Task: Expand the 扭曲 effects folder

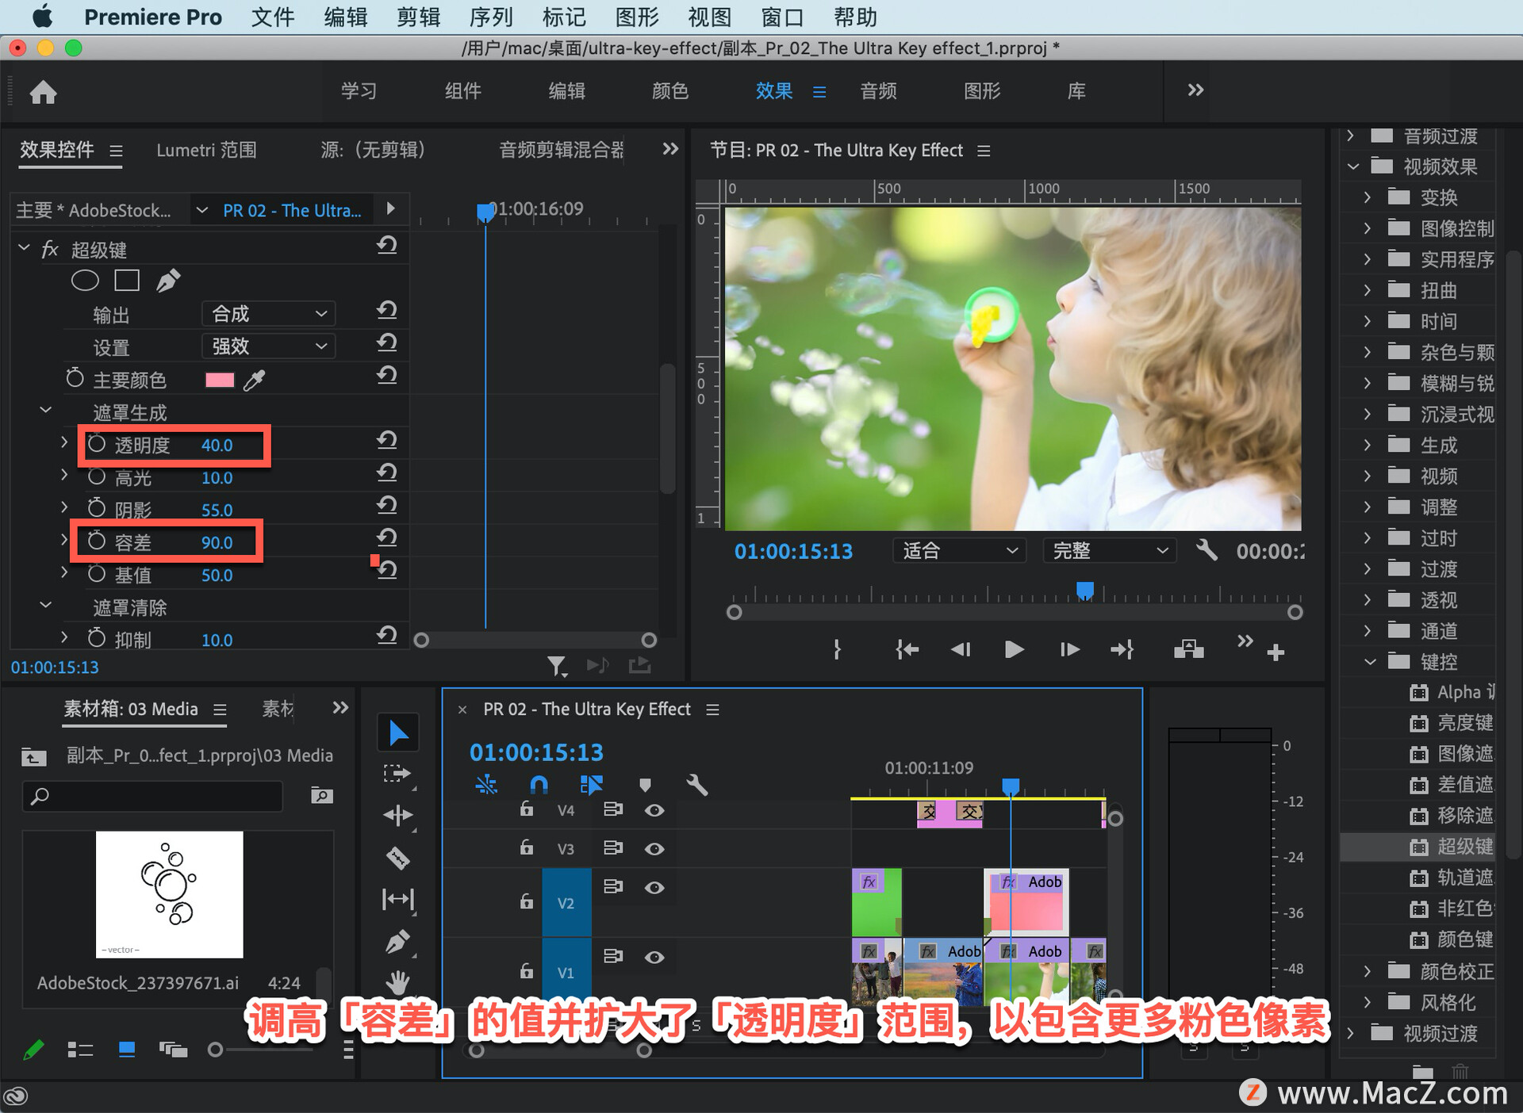Action: (1368, 290)
